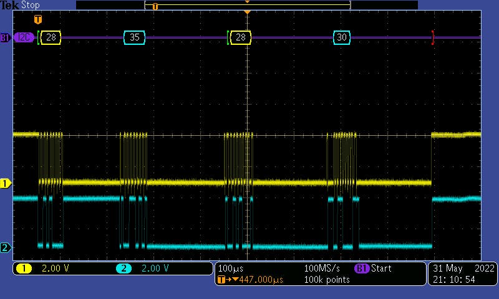
Task: Click the B1 trigger source badge
Action: click(362, 268)
